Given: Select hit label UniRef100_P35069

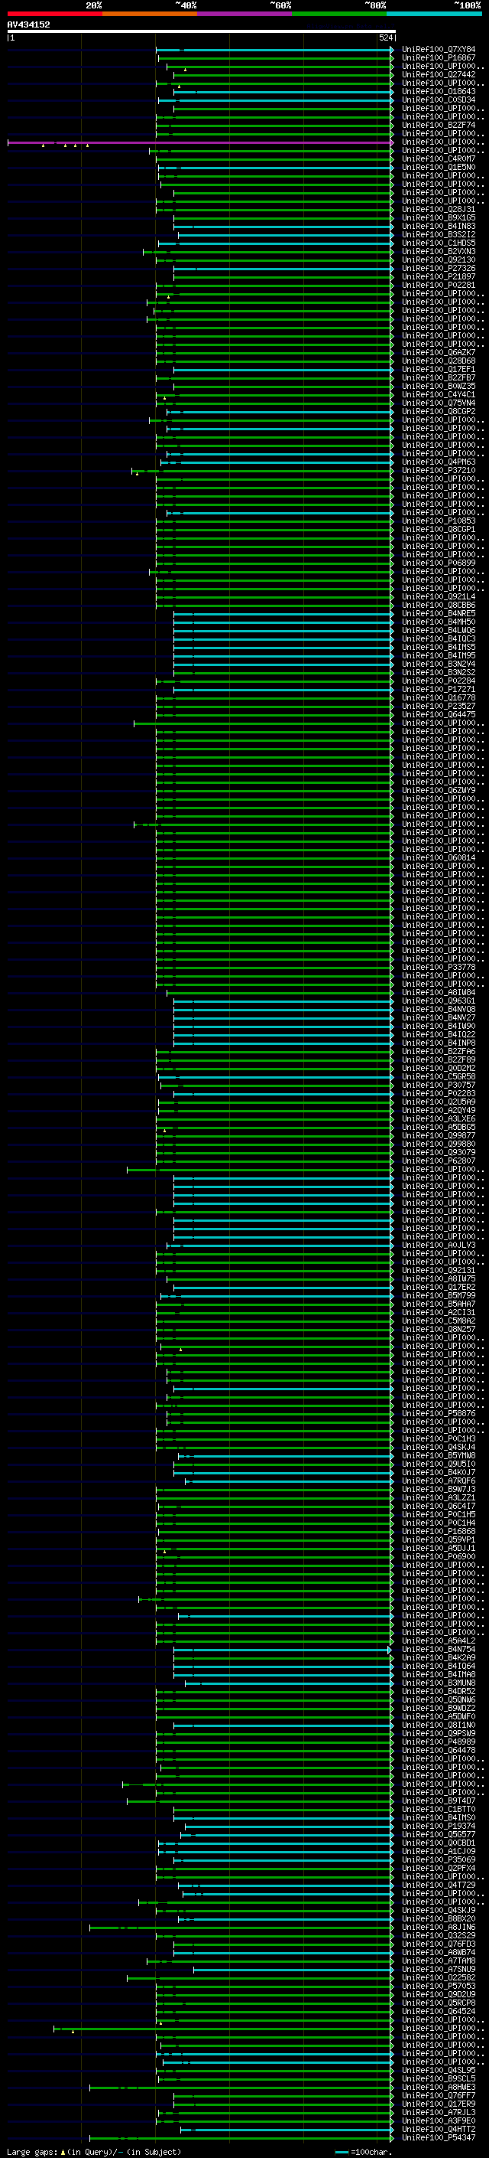Looking at the screenshot, I should tap(439, 1859).
